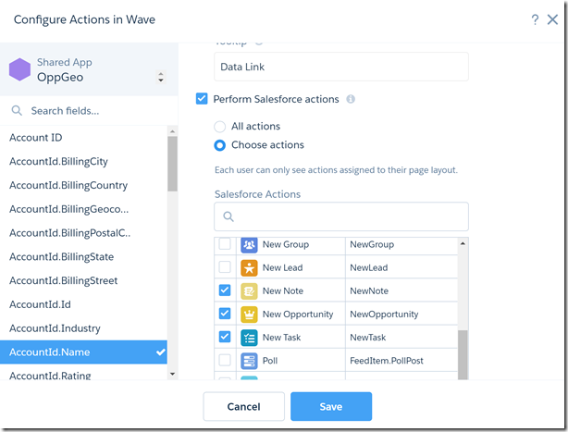Open help via the question mark icon

[x=535, y=19]
